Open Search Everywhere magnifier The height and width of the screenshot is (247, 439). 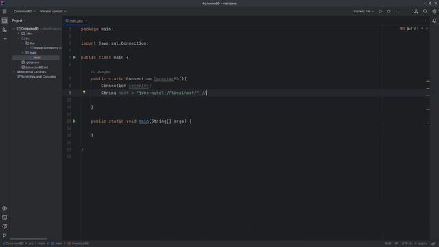[425, 12]
